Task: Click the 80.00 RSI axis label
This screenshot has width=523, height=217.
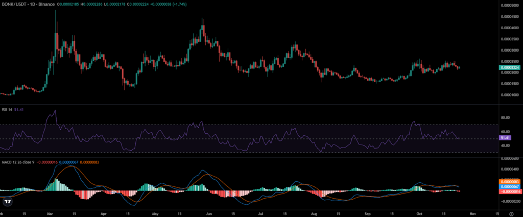Action: 505,117
